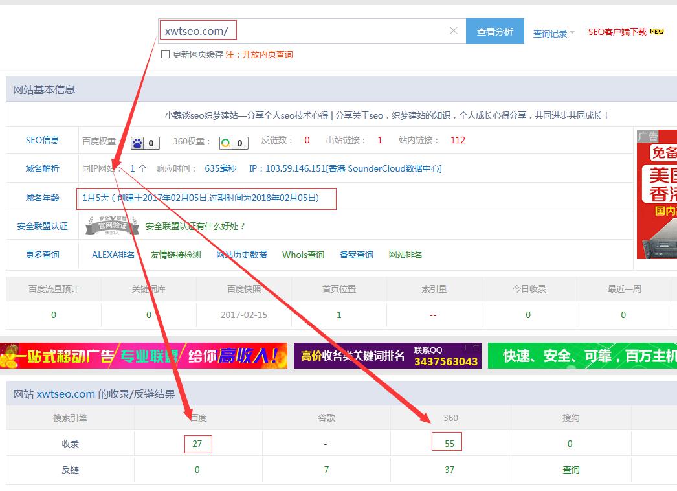The width and height of the screenshot is (677, 491).
Task: Open the Whois查询 link
Action: coord(303,255)
